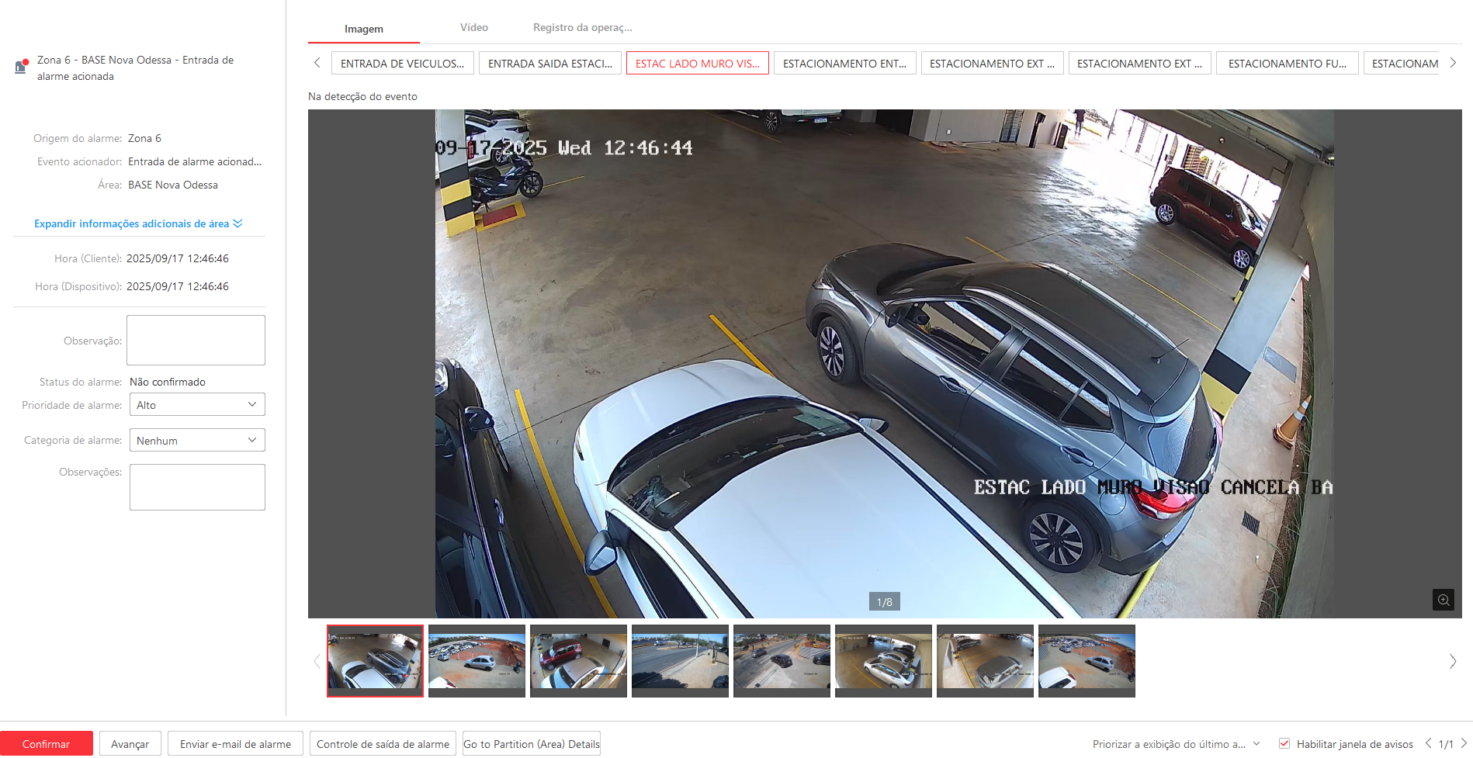Open the Prioridade de alarme dropdown
Screen dimensions: 1473x758
pyautogui.click(x=197, y=405)
